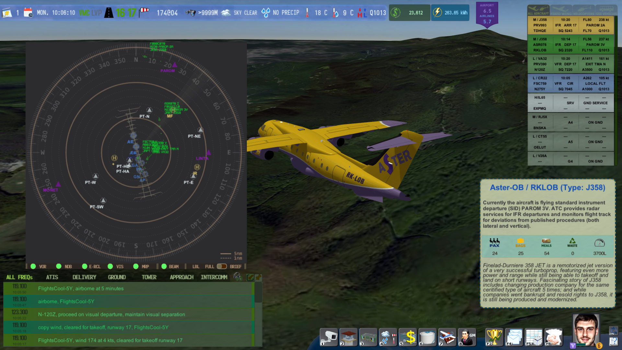Click the APPROACH tab in communications panel
This screenshot has height=350, width=622.
(x=181, y=277)
